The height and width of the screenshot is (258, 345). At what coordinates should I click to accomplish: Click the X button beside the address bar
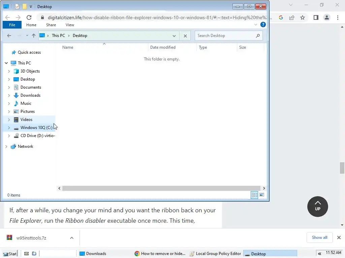click(185, 36)
